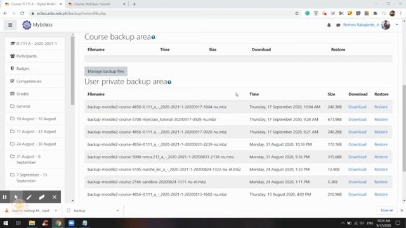Image resolution: width=406 pixels, height=228 pixels.
Task: Close the downloads bar
Action: (402, 210)
